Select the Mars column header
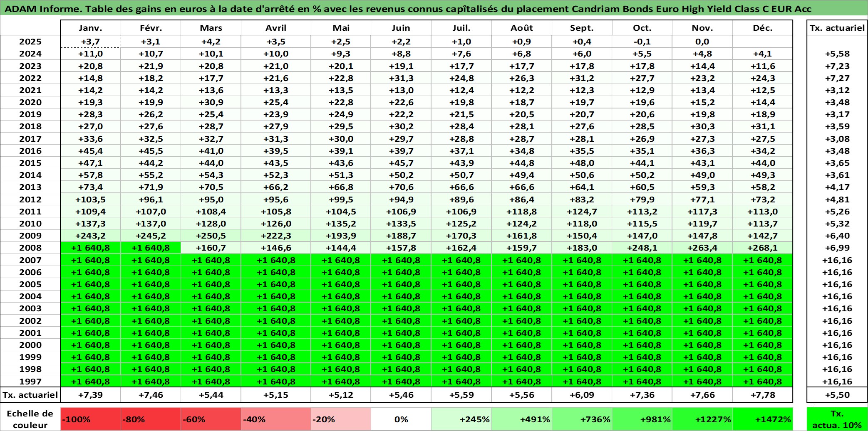 pos(211,28)
